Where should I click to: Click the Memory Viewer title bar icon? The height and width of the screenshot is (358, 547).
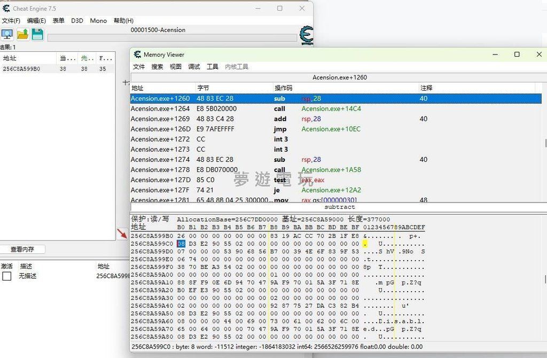point(137,55)
